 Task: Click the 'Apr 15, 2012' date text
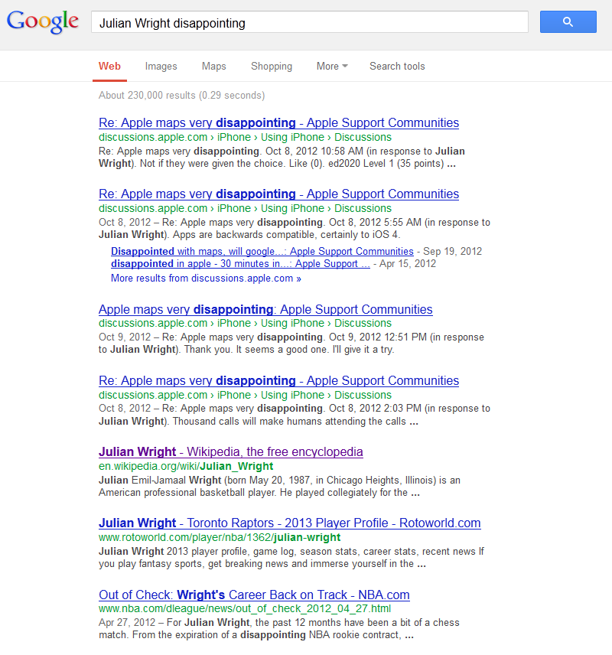pos(408,264)
